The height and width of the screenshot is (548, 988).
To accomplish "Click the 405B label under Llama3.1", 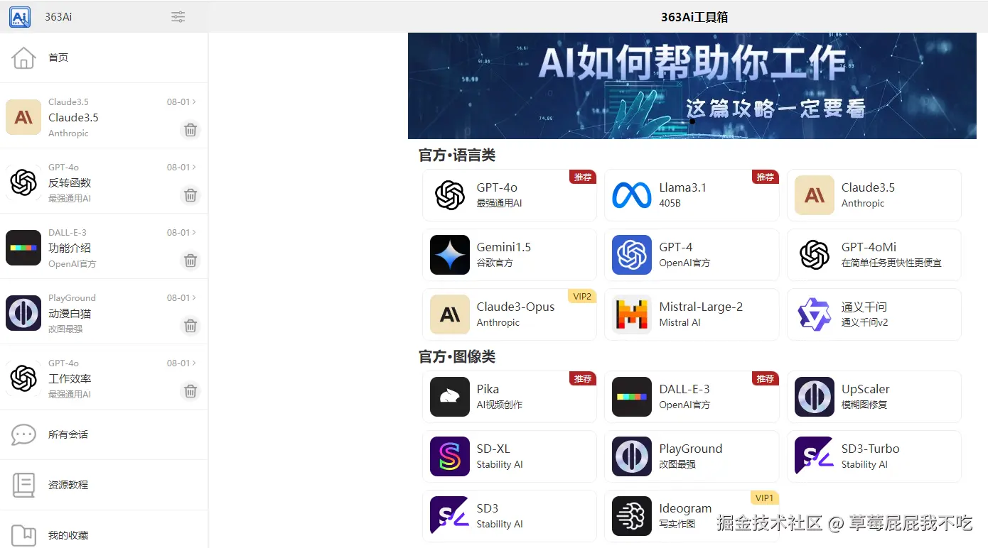I will 670,203.
